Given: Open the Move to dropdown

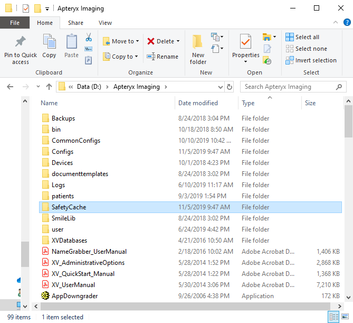Looking at the screenshot, I should click(x=121, y=41).
